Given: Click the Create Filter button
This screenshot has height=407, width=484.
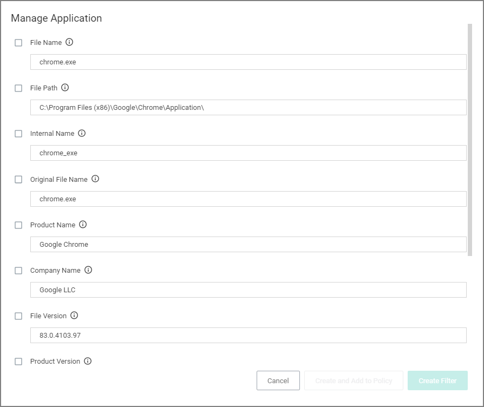Looking at the screenshot, I should point(437,380).
